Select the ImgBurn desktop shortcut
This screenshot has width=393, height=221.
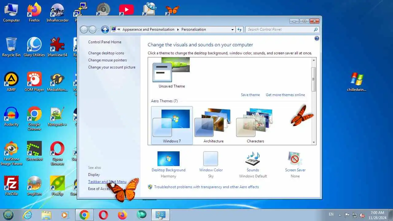click(x=34, y=186)
